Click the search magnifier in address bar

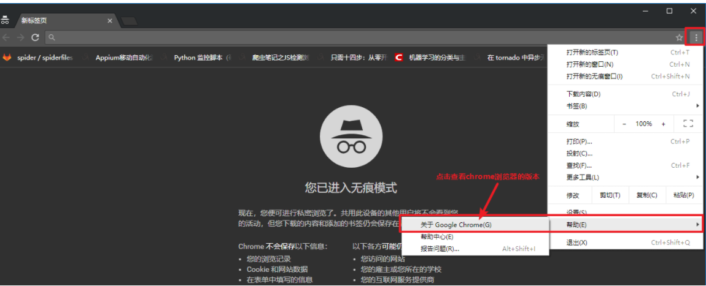(x=52, y=38)
